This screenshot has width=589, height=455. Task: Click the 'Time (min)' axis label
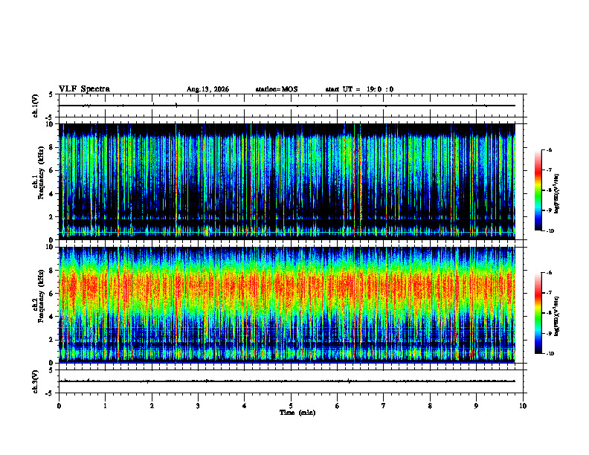(x=297, y=413)
